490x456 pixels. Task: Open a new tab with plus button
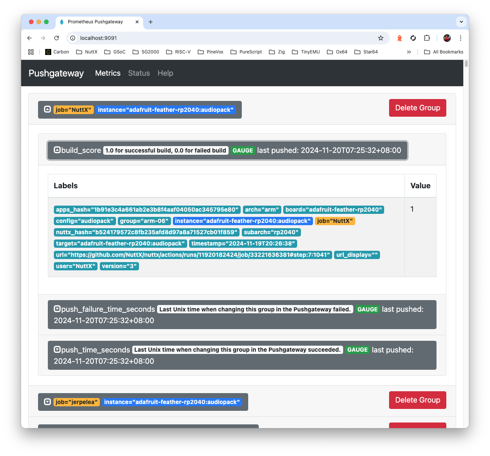point(151,22)
